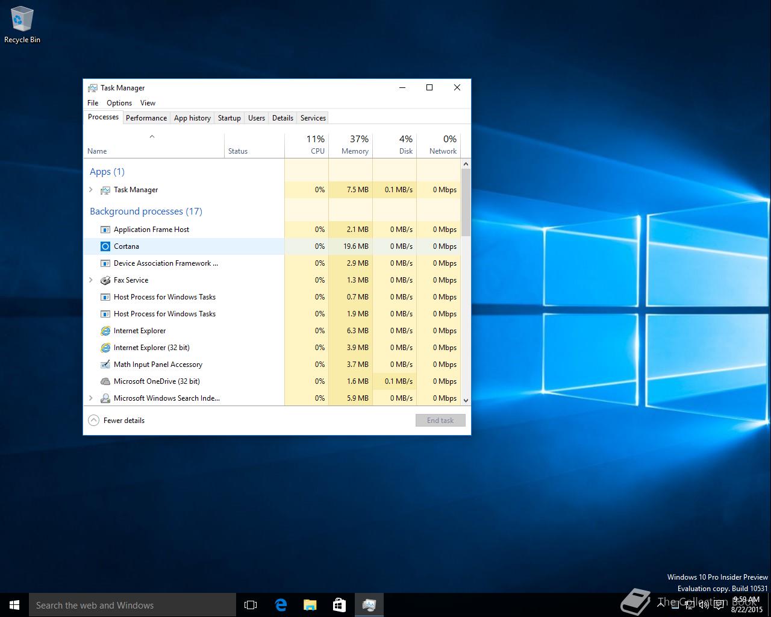The height and width of the screenshot is (617, 771).
Task: Open the Windows Start menu
Action: tap(14, 605)
